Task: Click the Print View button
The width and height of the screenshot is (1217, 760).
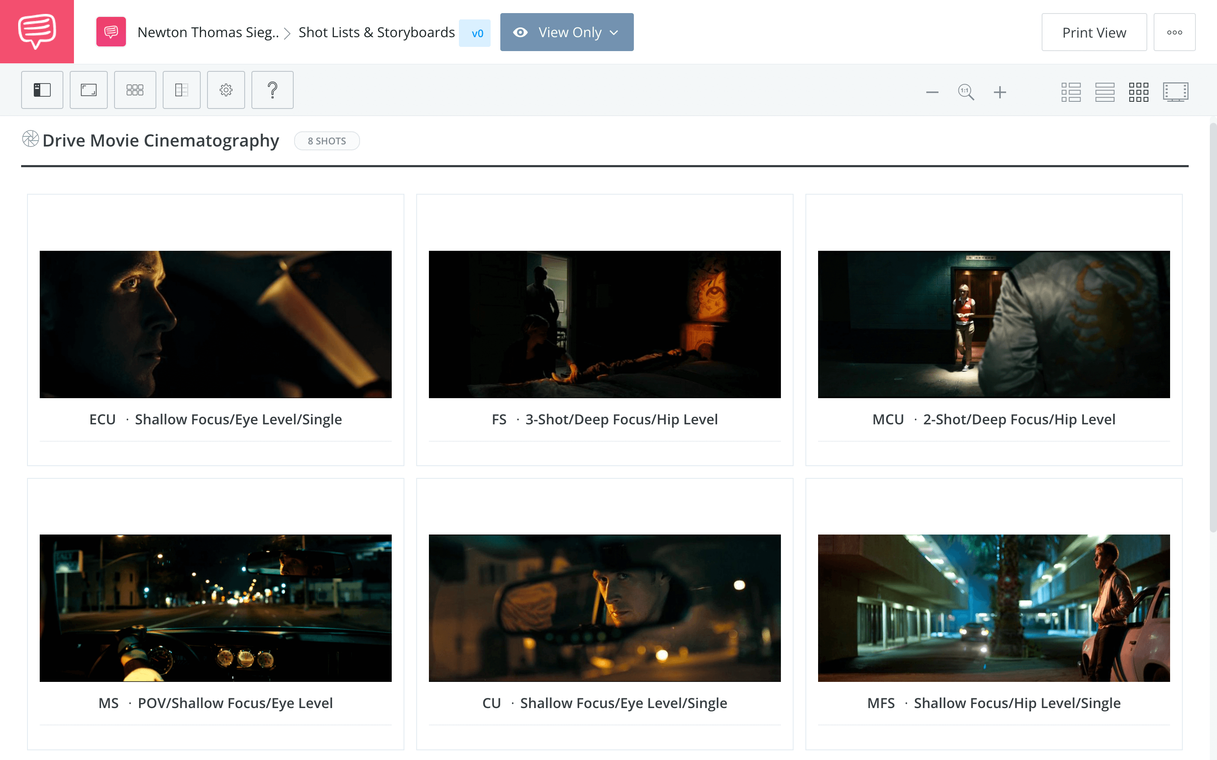Action: tap(1094, 32)
